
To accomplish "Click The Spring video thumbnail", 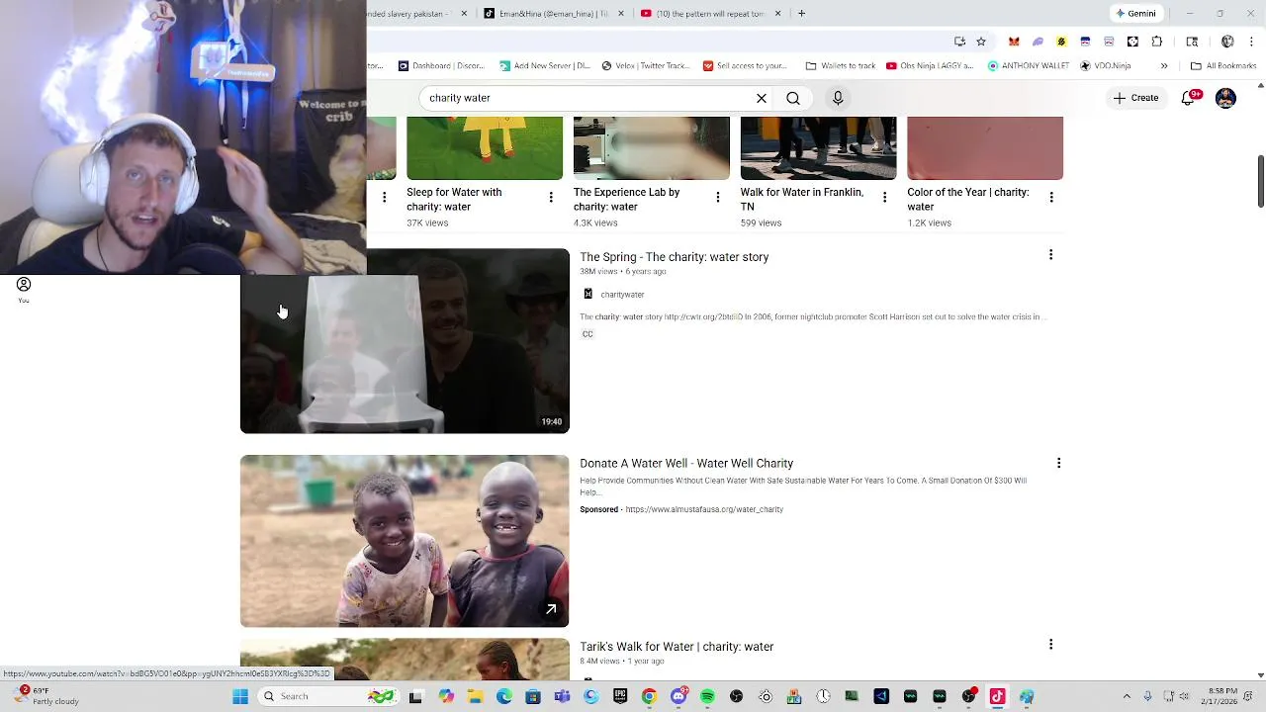I will click(405, 341).
